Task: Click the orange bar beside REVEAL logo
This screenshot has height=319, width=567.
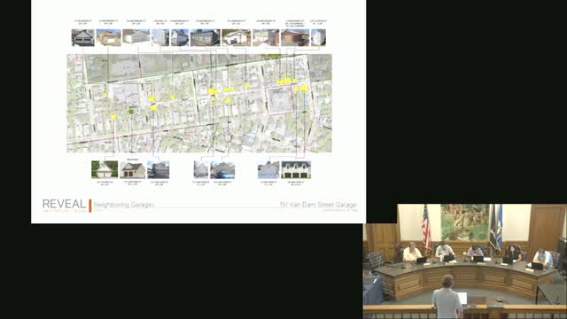Action: (90, 206)
